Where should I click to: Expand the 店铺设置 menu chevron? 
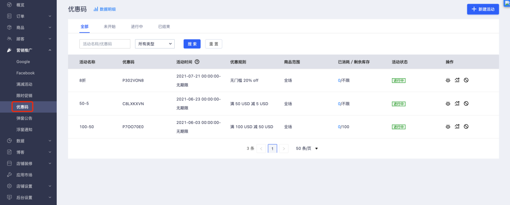click(50, 186)
